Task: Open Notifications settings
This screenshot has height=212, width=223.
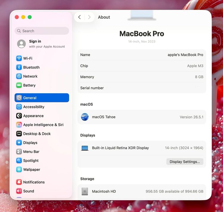Action: pos(42,182)
